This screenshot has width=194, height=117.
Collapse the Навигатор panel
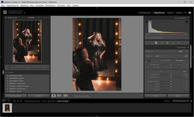point(6,18)
